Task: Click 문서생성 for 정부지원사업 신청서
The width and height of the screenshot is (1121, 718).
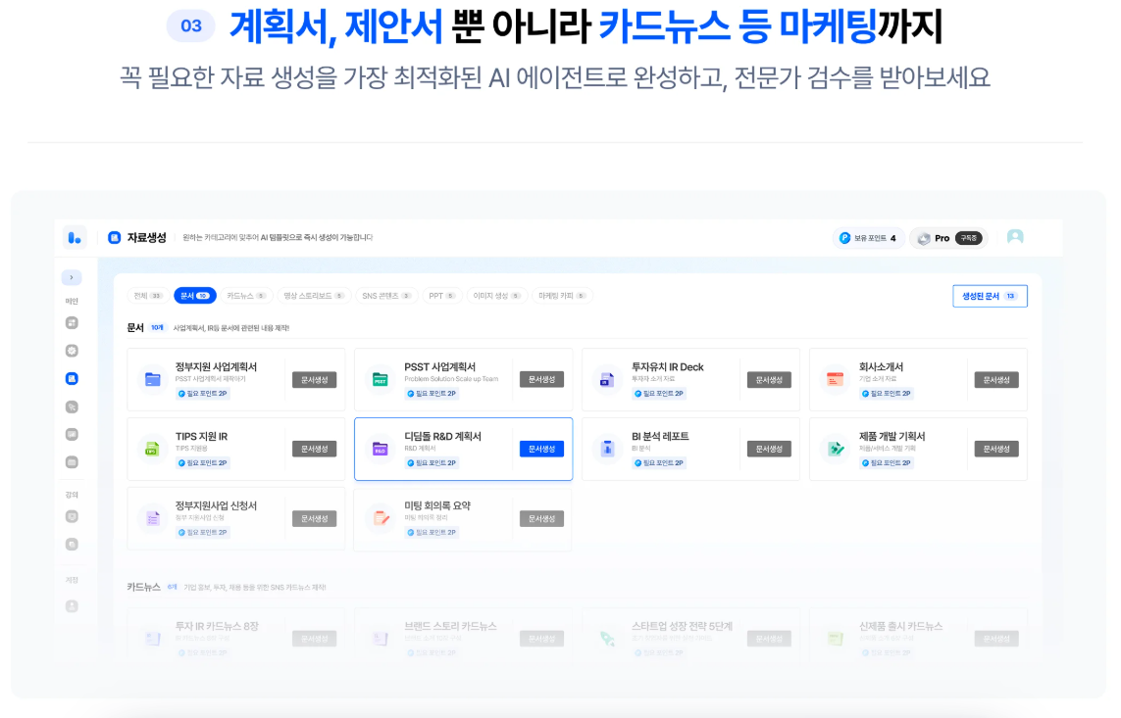Action: click(x=314, y=519)
